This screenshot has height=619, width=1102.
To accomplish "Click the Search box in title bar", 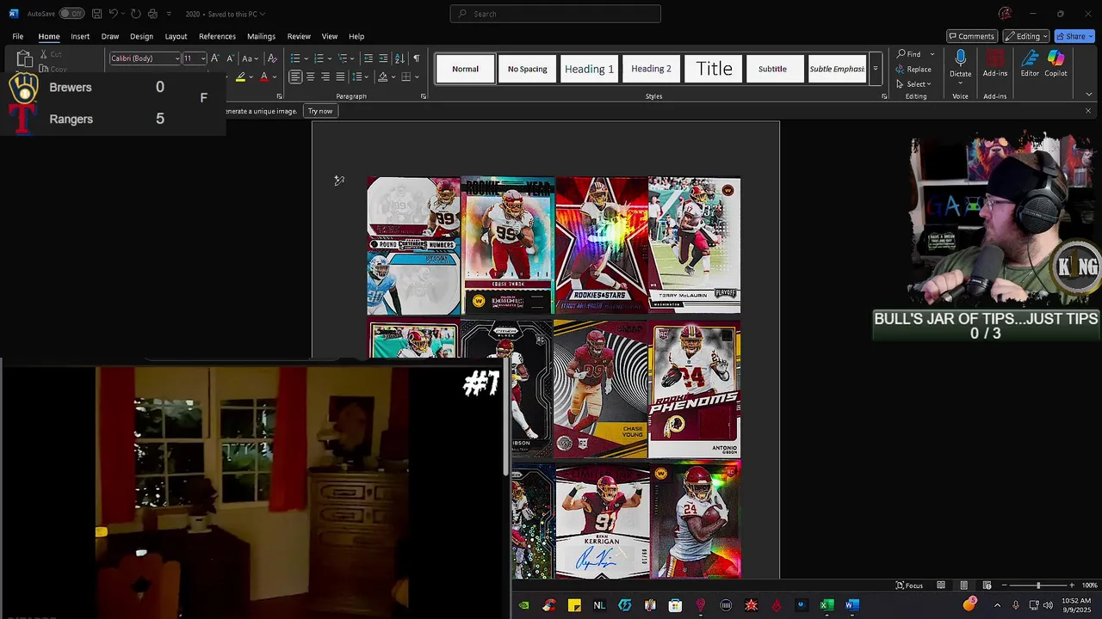I will point(555,14).
